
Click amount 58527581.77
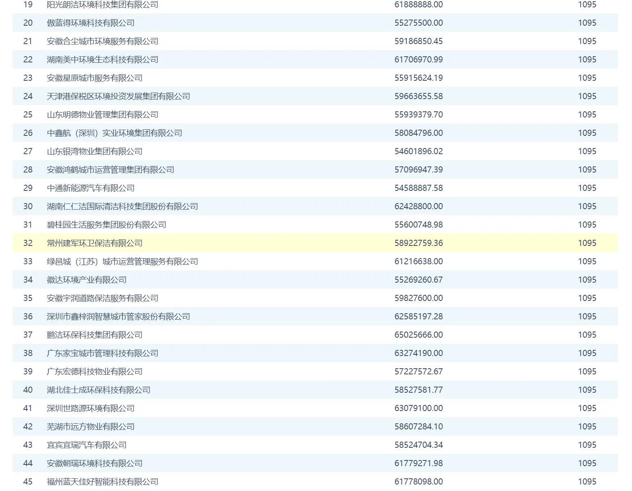[x=418, y=390]
